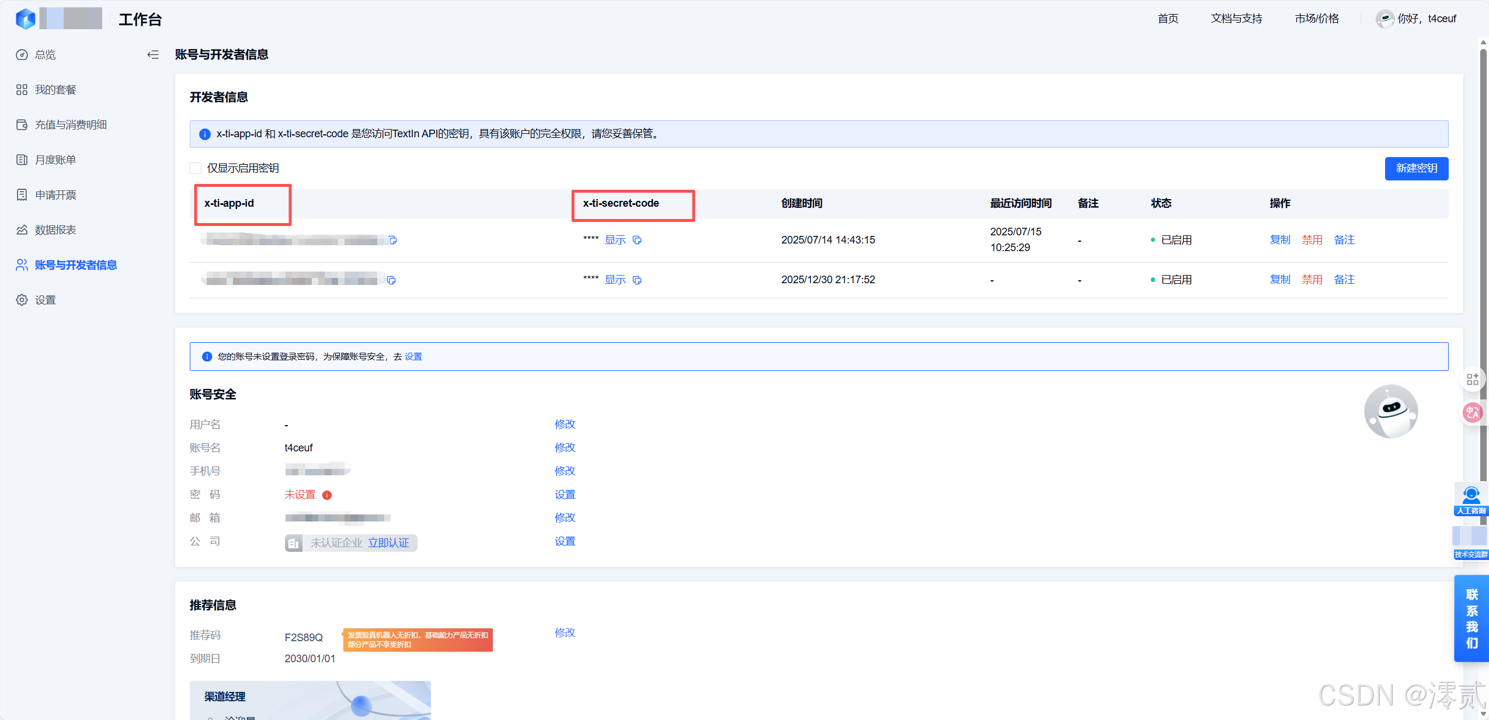Open the robot assistant chat avatar
Image resolution: width=1489 pixels, height=720 pixels.
(x=1390, y=411)
